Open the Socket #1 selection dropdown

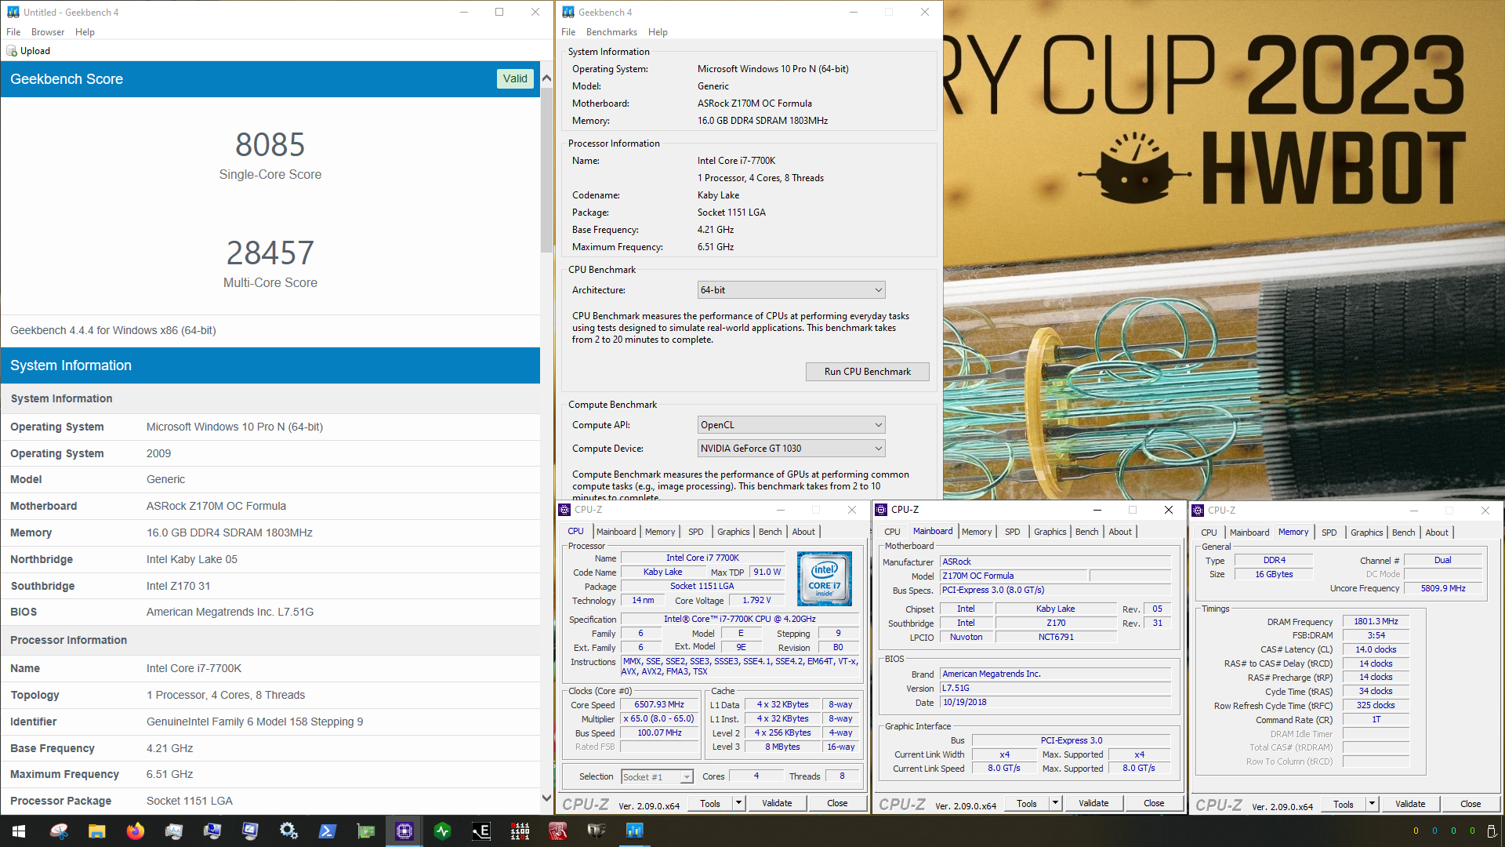tap(657, 776)
